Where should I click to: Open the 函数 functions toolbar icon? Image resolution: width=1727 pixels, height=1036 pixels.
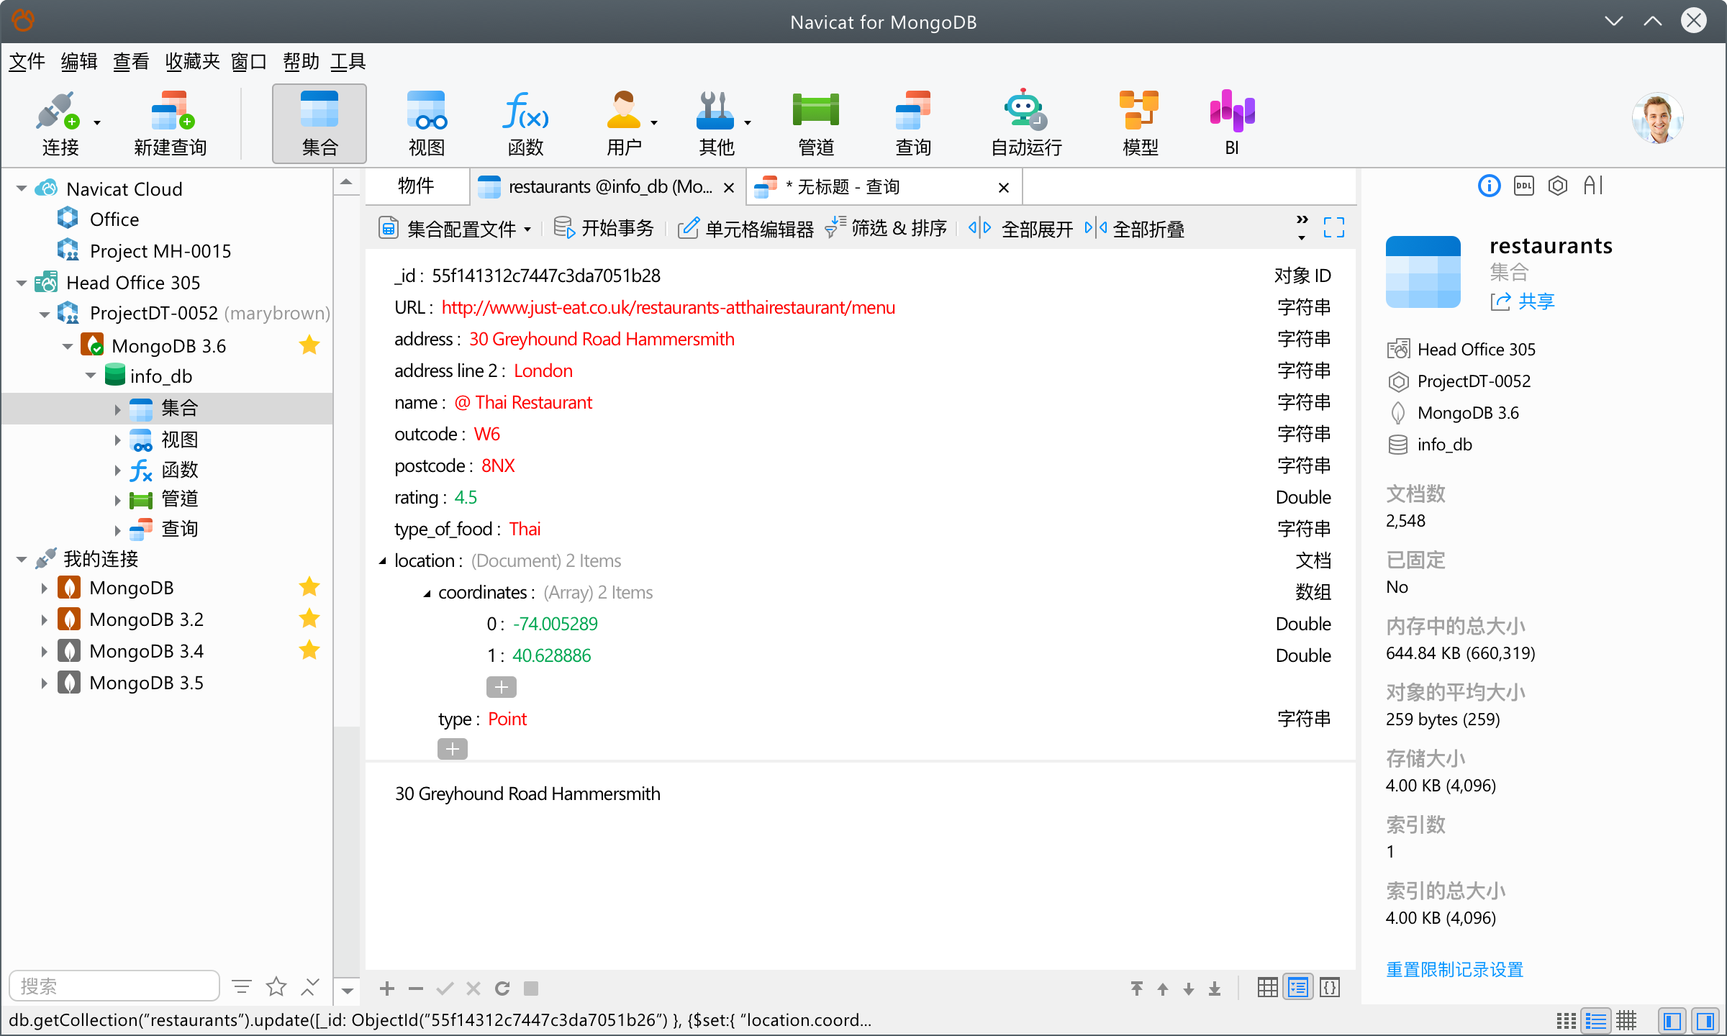[x=526, y=124]
